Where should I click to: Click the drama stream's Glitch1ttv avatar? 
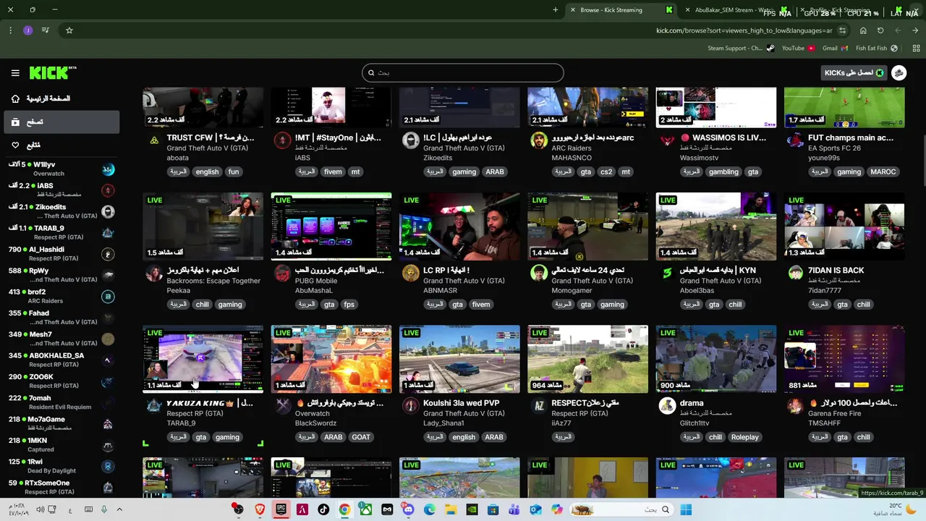(x=667, y=405)
